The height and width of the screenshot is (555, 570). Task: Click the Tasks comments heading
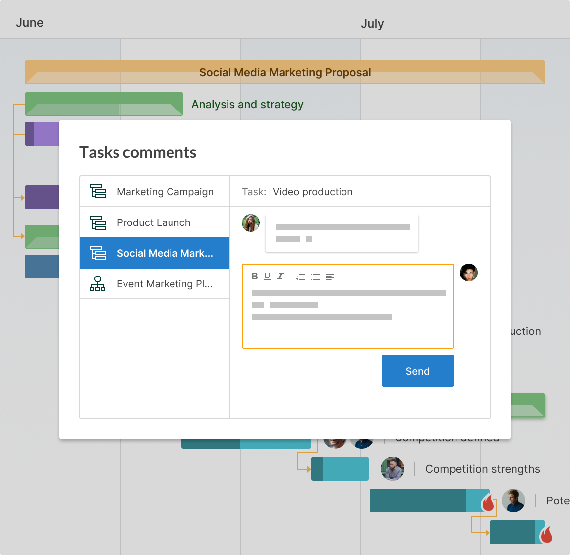tap(138, 152)
